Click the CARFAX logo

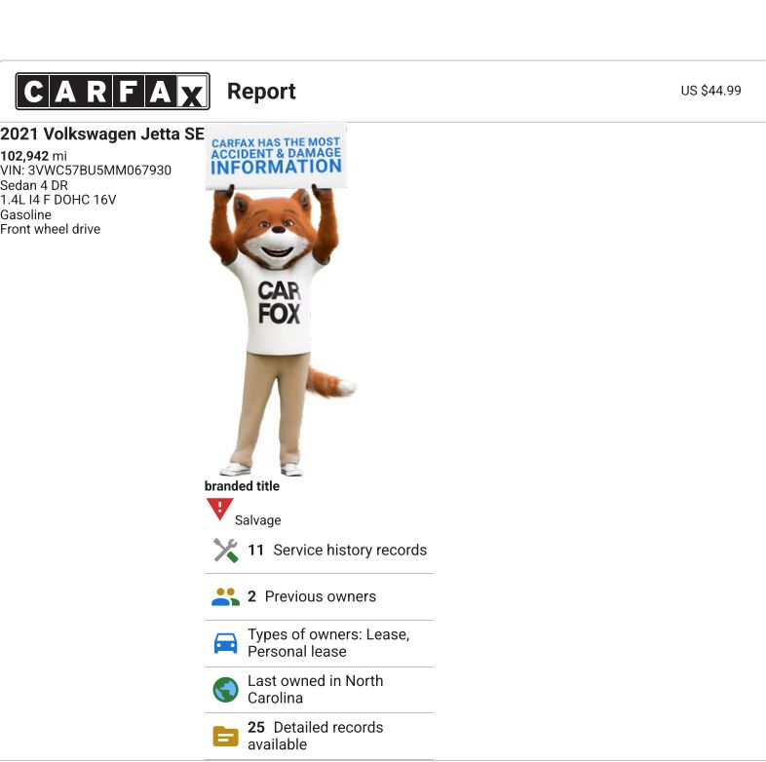click(113, 92)
